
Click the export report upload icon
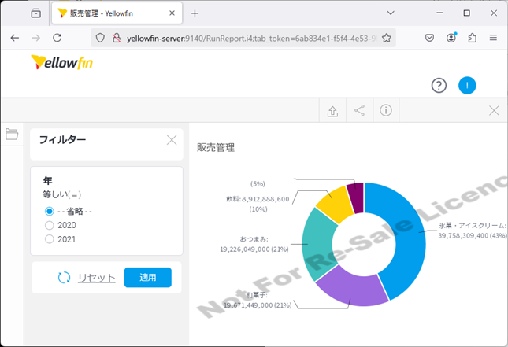tap(332, 111)
